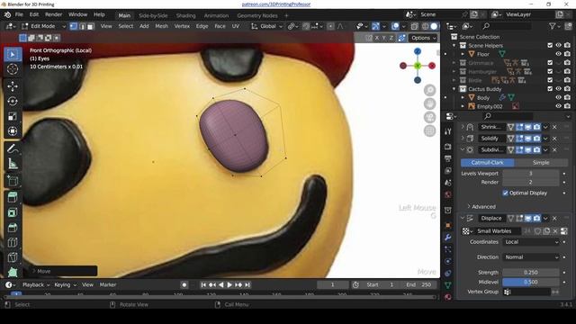
Task: Open the Keying popover
Action: [x=65, y=284]
